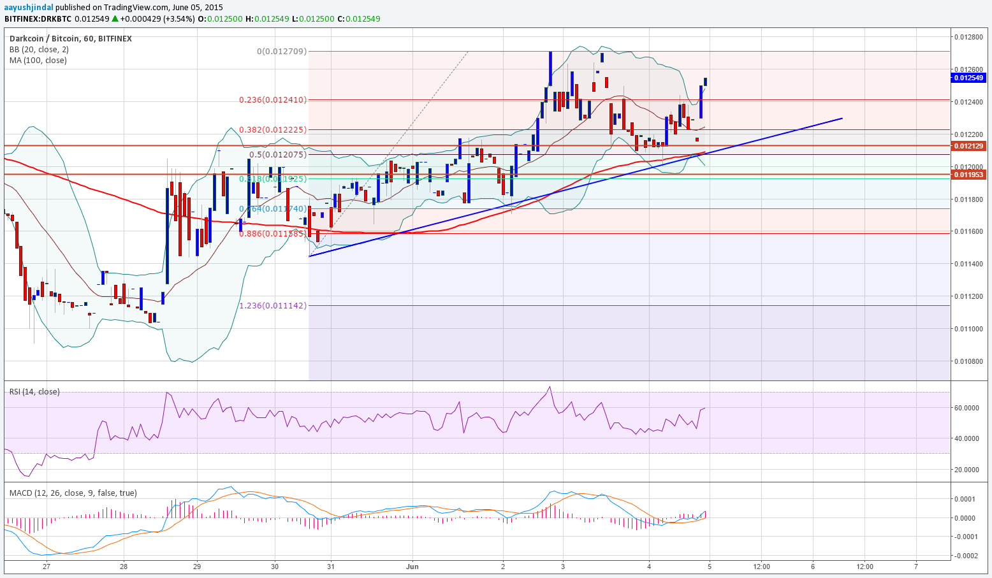Click the 0.886(0.011585) Fibonacci label
Image resolution: width=992 pixels, height=578 pixels.
point(273,233)
